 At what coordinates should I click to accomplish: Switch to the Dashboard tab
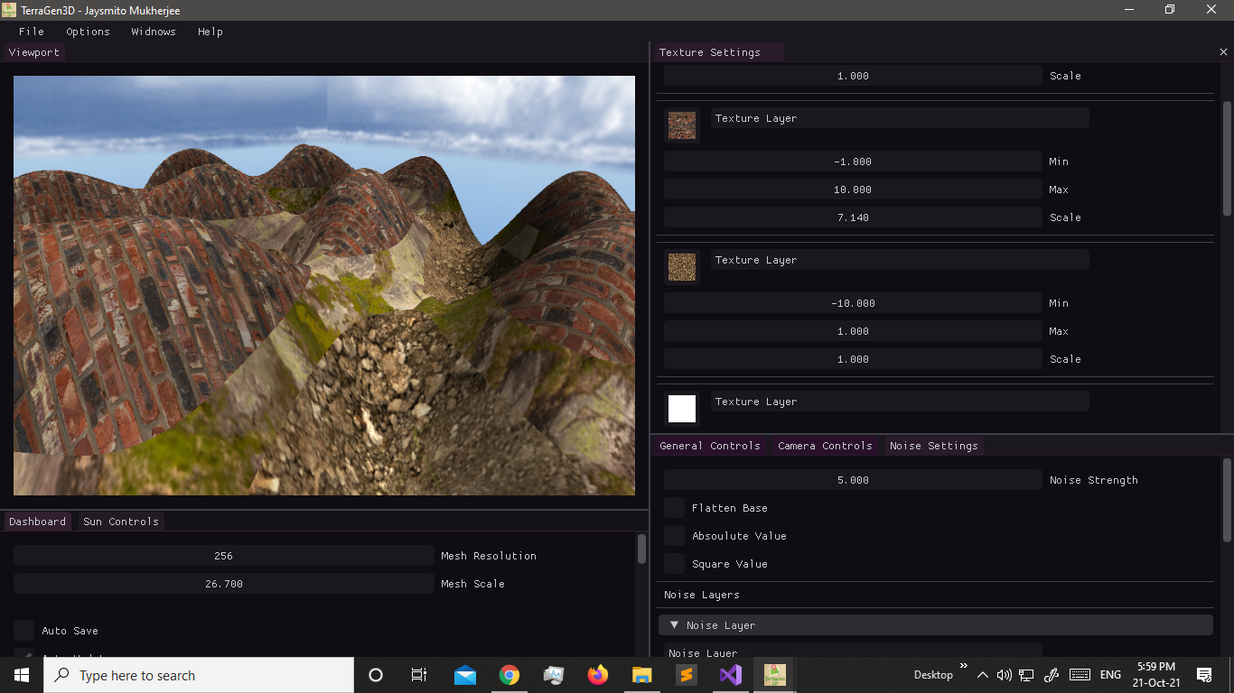pos(38,522)
